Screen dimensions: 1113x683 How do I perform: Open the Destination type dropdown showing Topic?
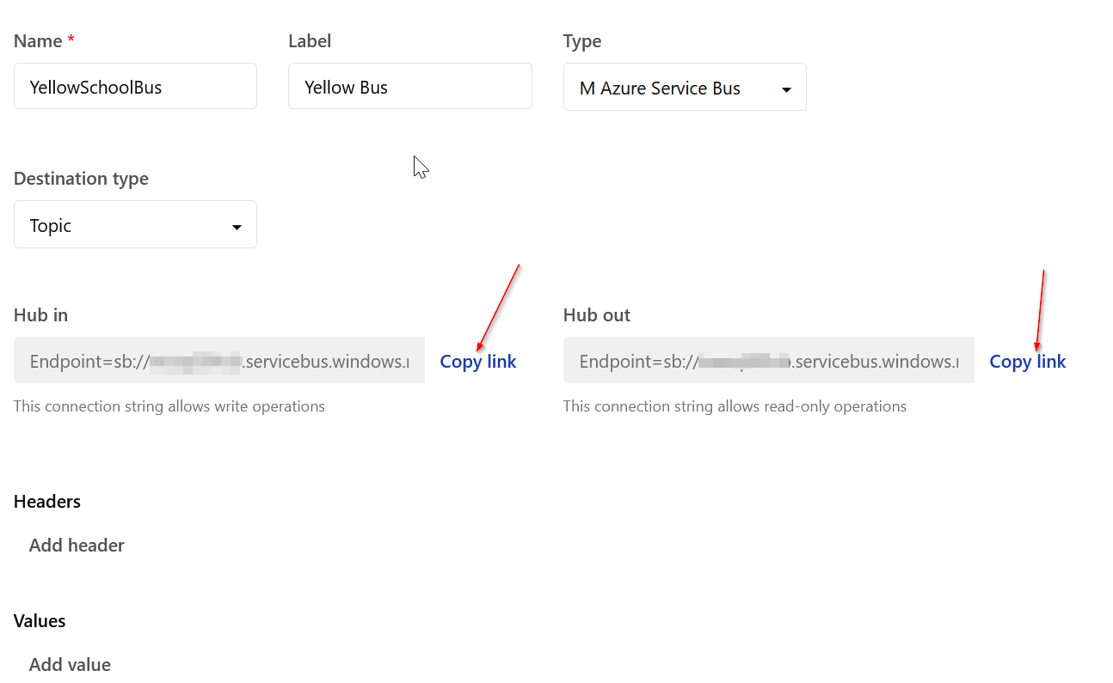coord(135,225)
